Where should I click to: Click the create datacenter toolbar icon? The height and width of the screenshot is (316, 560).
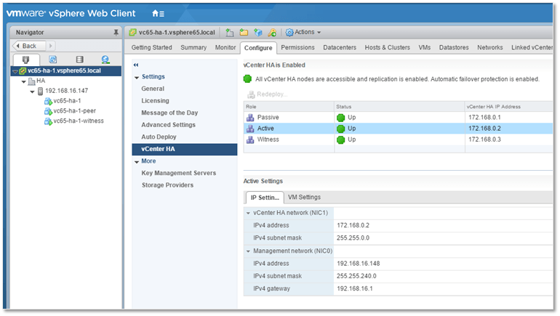point(230,33)
